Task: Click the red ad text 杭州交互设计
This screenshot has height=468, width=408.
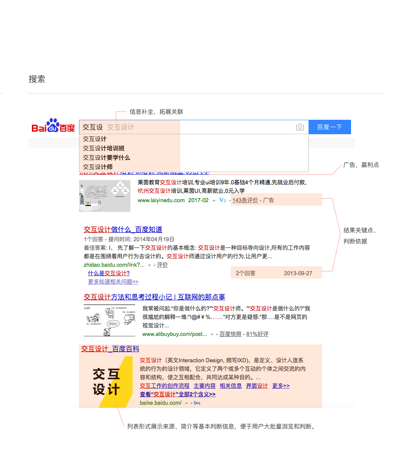Action: 154,191
